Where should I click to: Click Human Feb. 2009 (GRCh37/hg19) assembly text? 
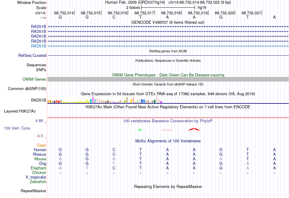coord(135,2)
